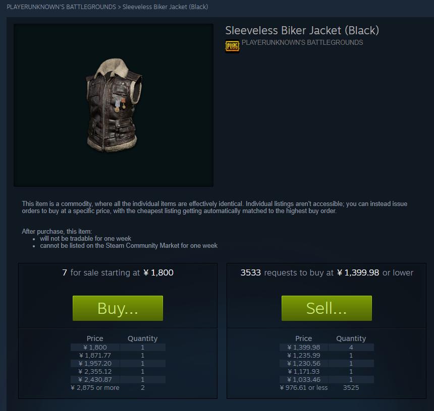
Task: Click the ¥ 2,875 or more row
Action: point(118,387)
